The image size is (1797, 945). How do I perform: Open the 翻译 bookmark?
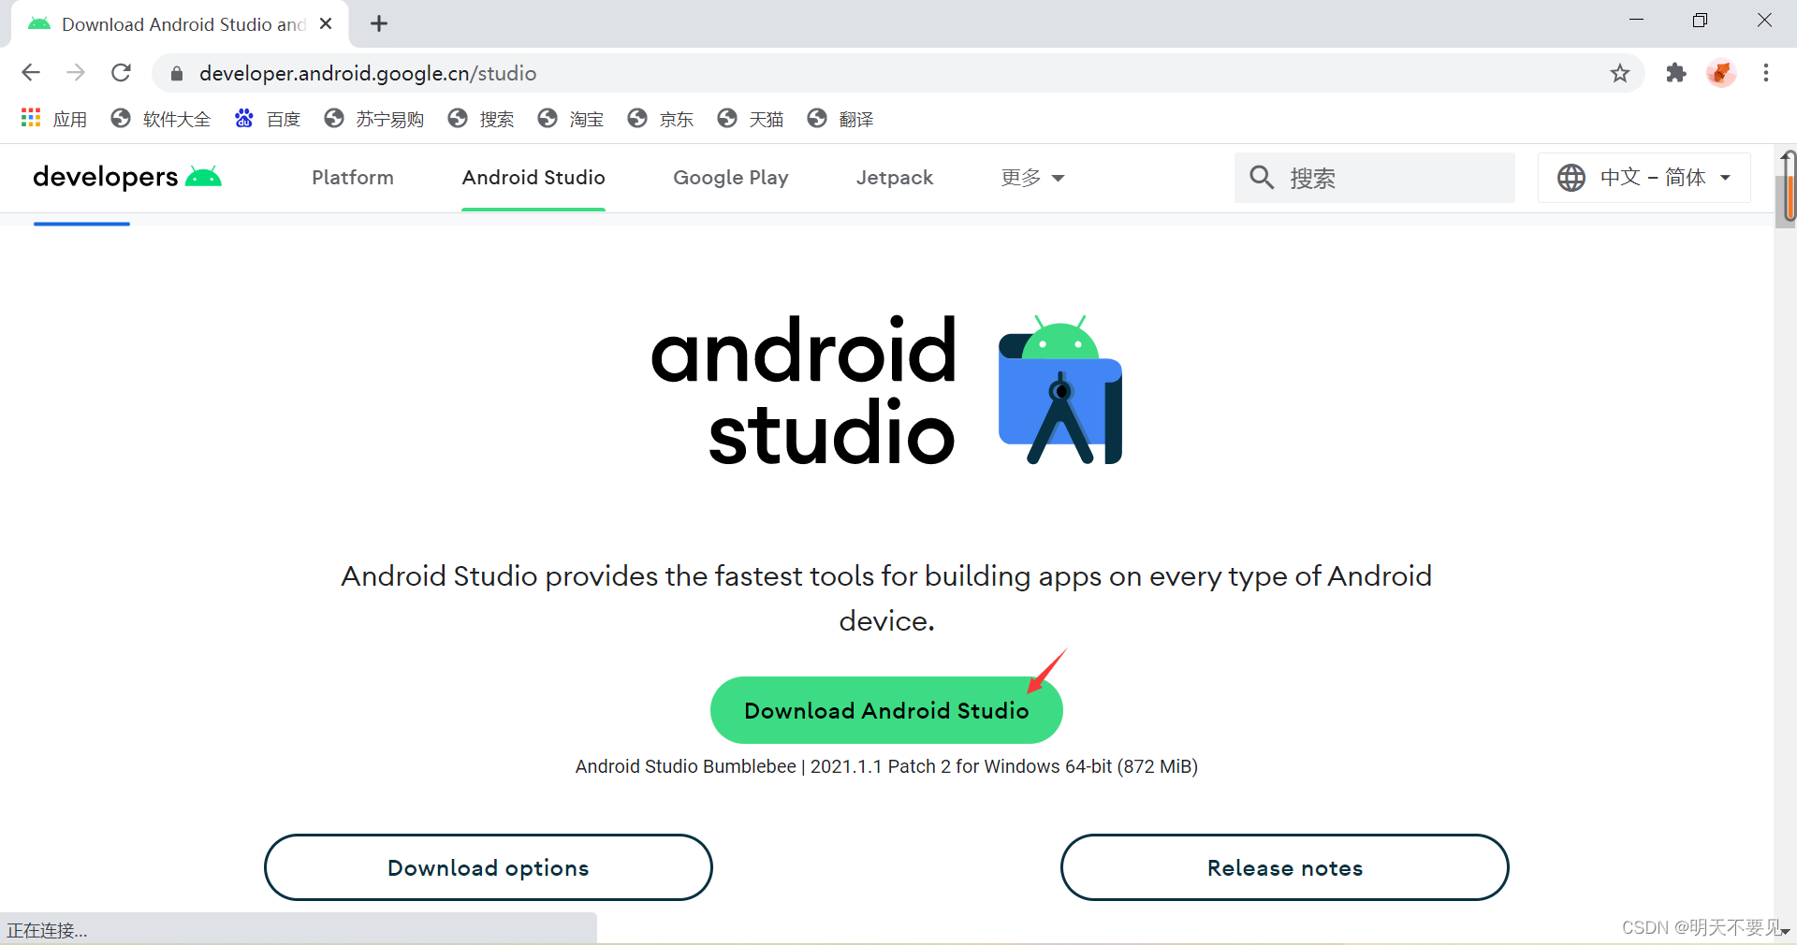[x=840, y=119]
